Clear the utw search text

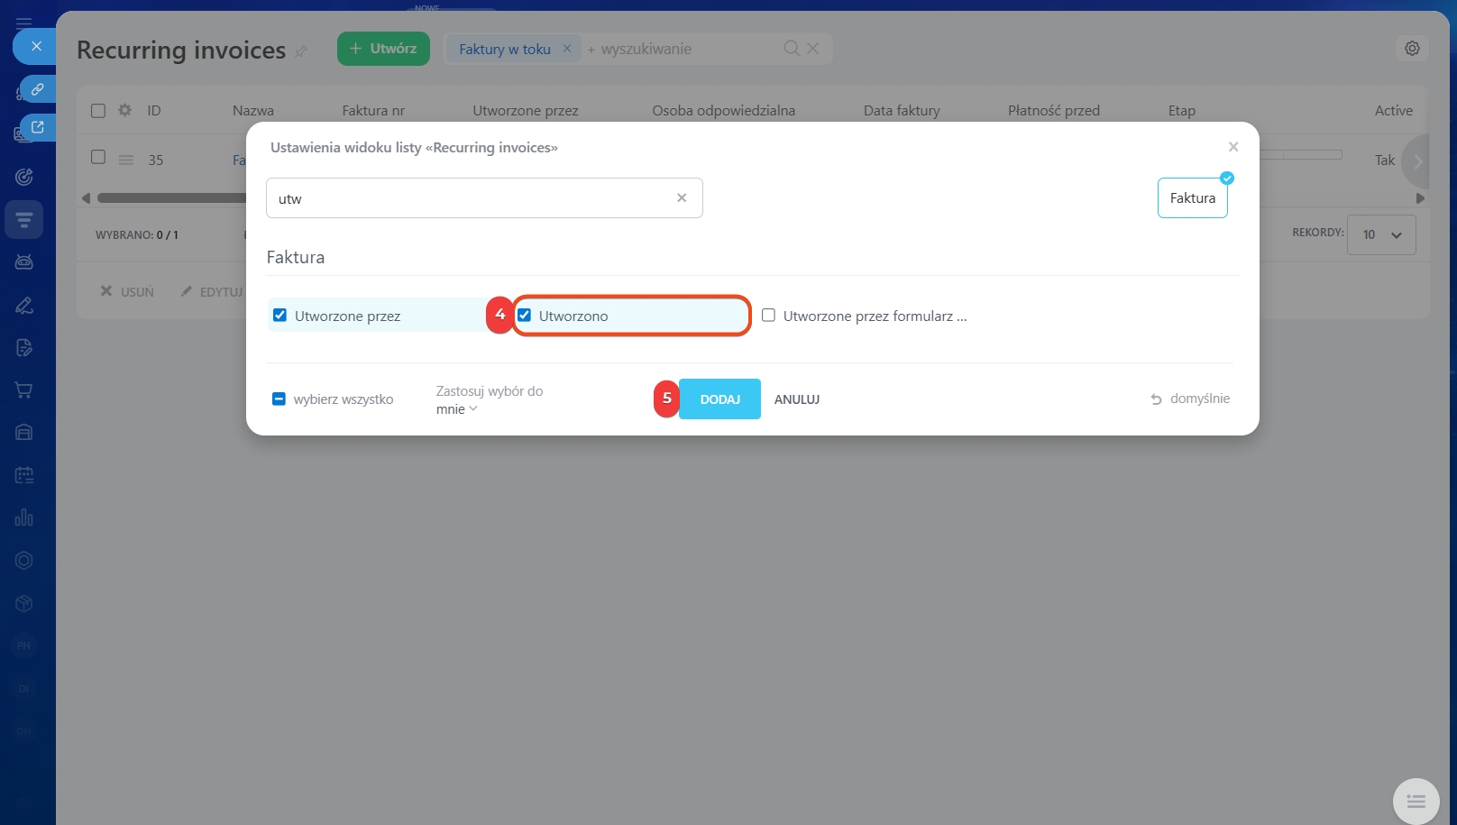682,198
